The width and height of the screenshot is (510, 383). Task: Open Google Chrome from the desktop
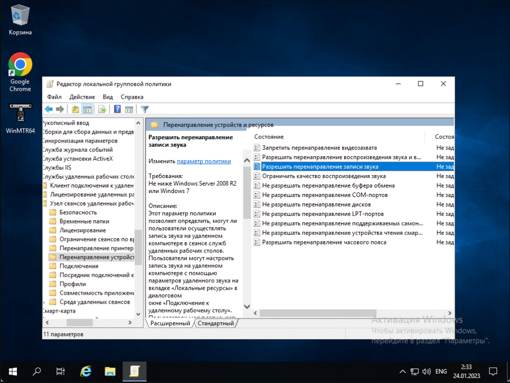(20, 72)
